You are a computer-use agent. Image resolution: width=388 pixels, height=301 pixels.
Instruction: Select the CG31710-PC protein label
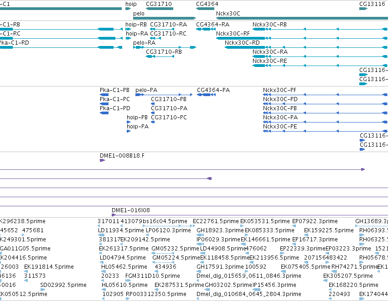point(169,117)
